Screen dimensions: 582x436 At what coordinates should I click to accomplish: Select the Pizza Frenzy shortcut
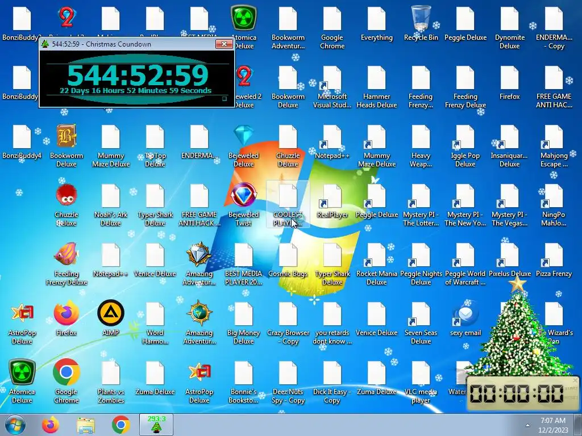point(554,259)
